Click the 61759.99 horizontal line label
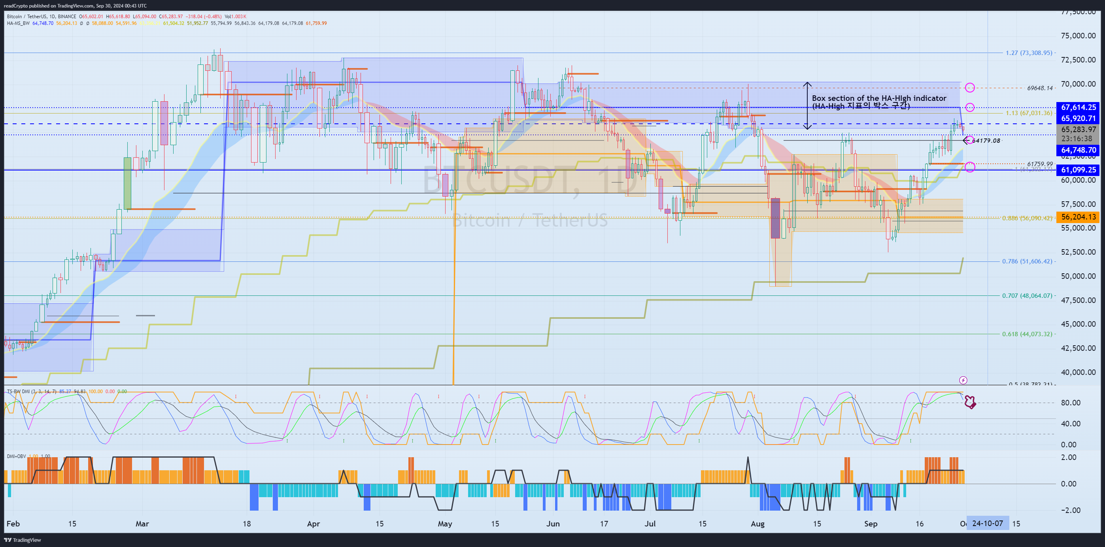 (x=1040, y=164)
